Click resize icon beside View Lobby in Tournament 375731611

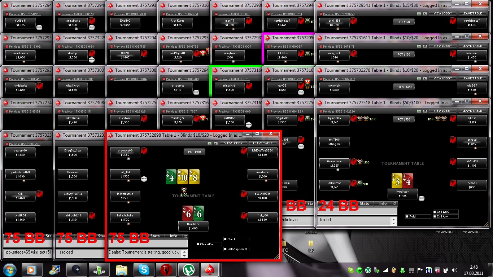coord(425,46)
